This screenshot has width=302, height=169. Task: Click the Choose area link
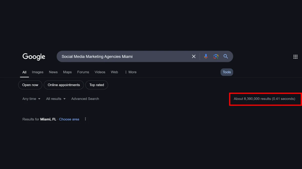click(x=69, y=119)
